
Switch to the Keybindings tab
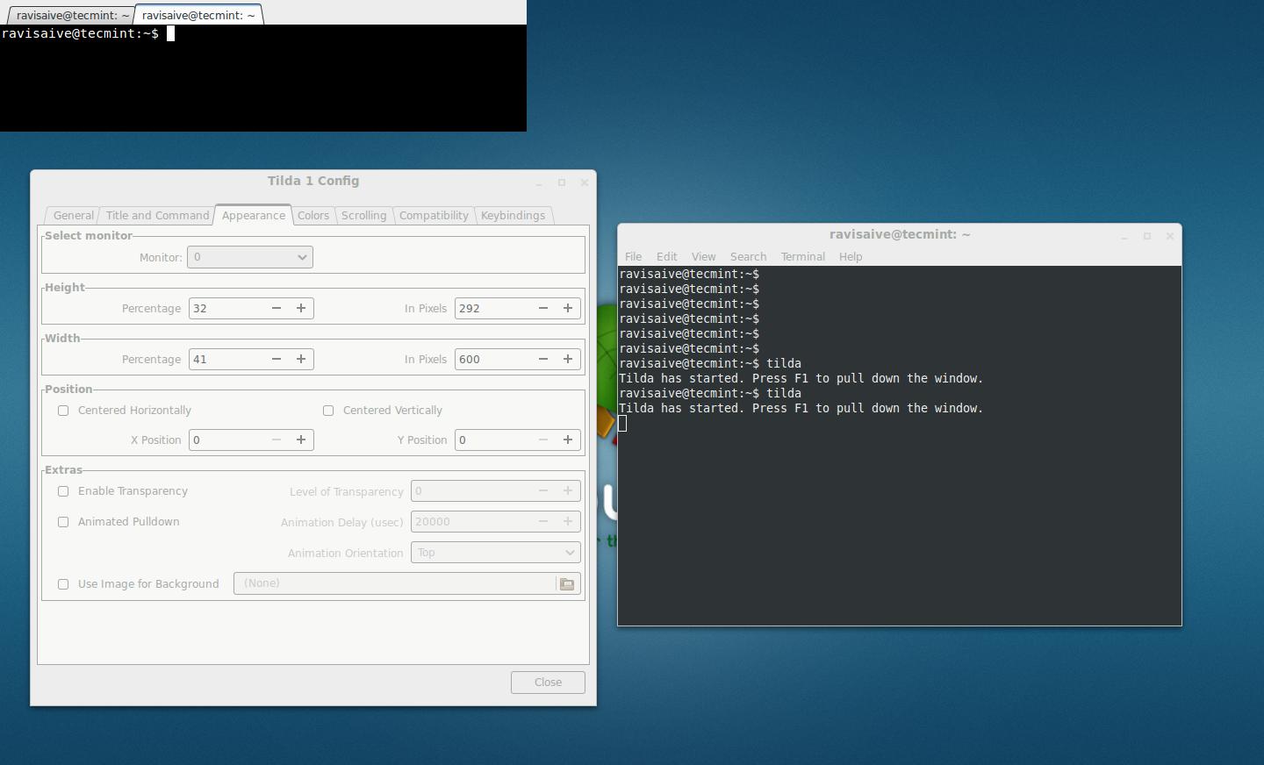(x=513, y=215)
